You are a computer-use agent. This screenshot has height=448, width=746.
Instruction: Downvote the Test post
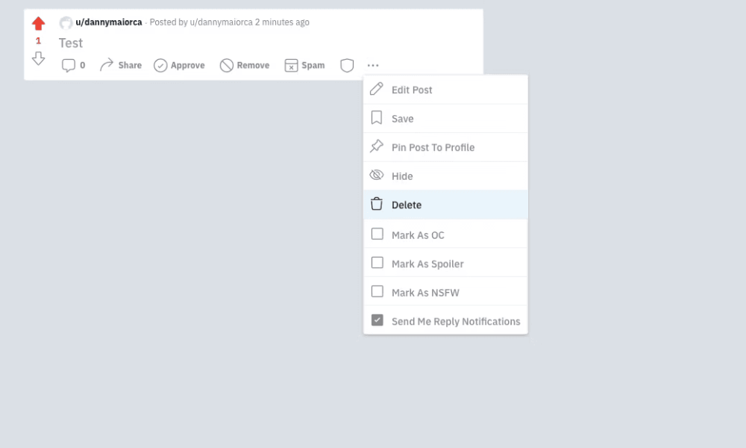pyautogui.click(x=39, y=58)
